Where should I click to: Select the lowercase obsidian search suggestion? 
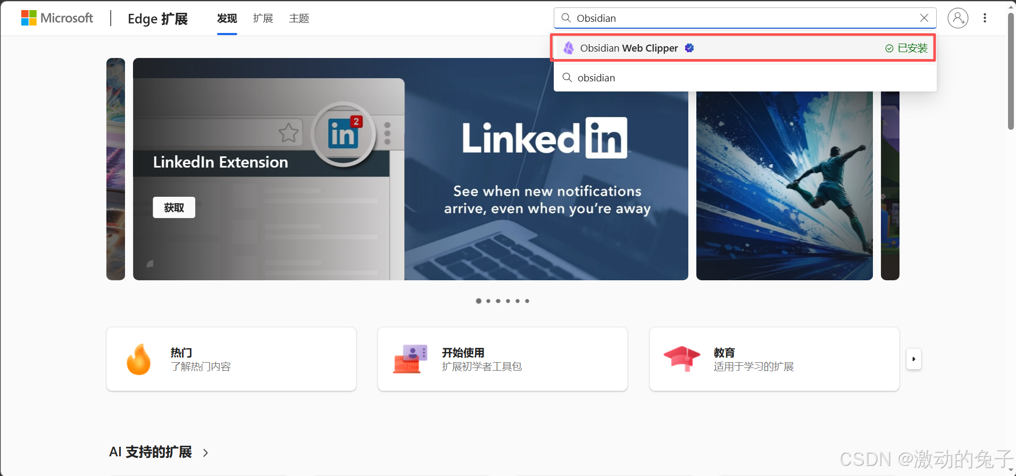click(x=745, y=78)
